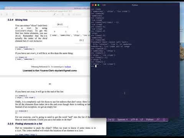Click the rotate icon in Preview toolbar
The image size is (184, 138).
click(63, 14)
